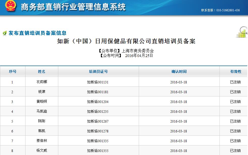Select the name 杨文威 in row 8
The width and height of the screenshot is (248, 155).
coord(42,151)
